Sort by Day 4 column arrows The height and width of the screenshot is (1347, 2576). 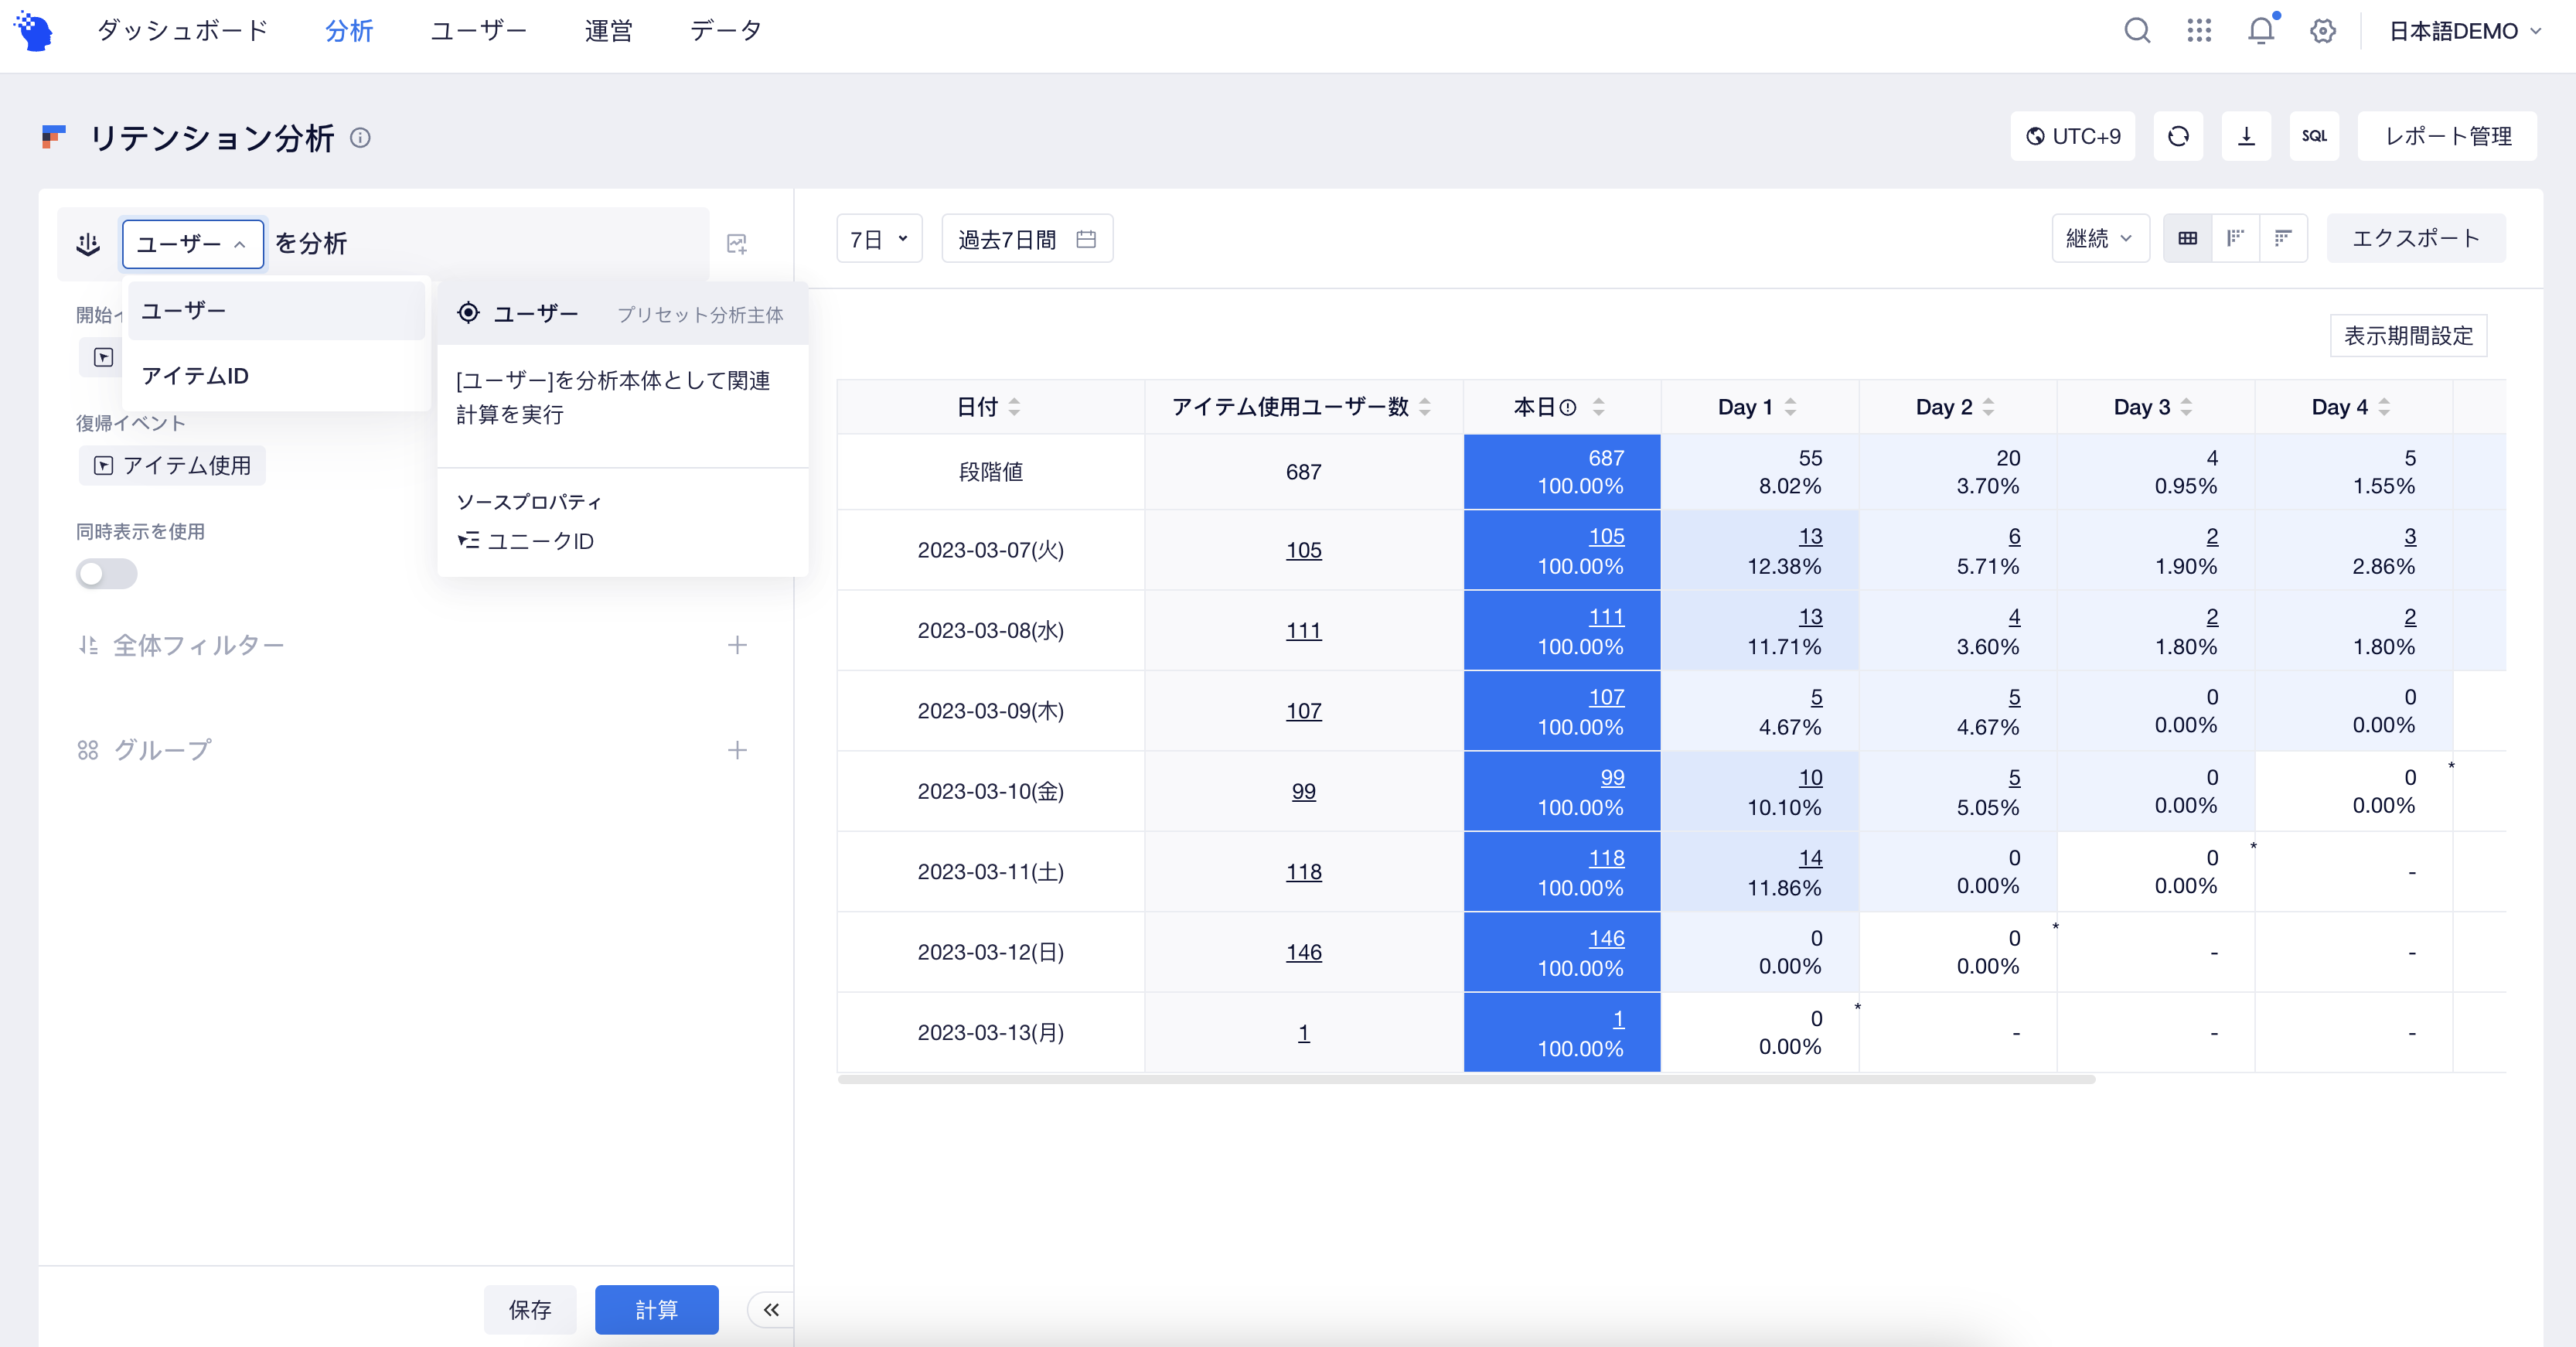point(2384,407)
